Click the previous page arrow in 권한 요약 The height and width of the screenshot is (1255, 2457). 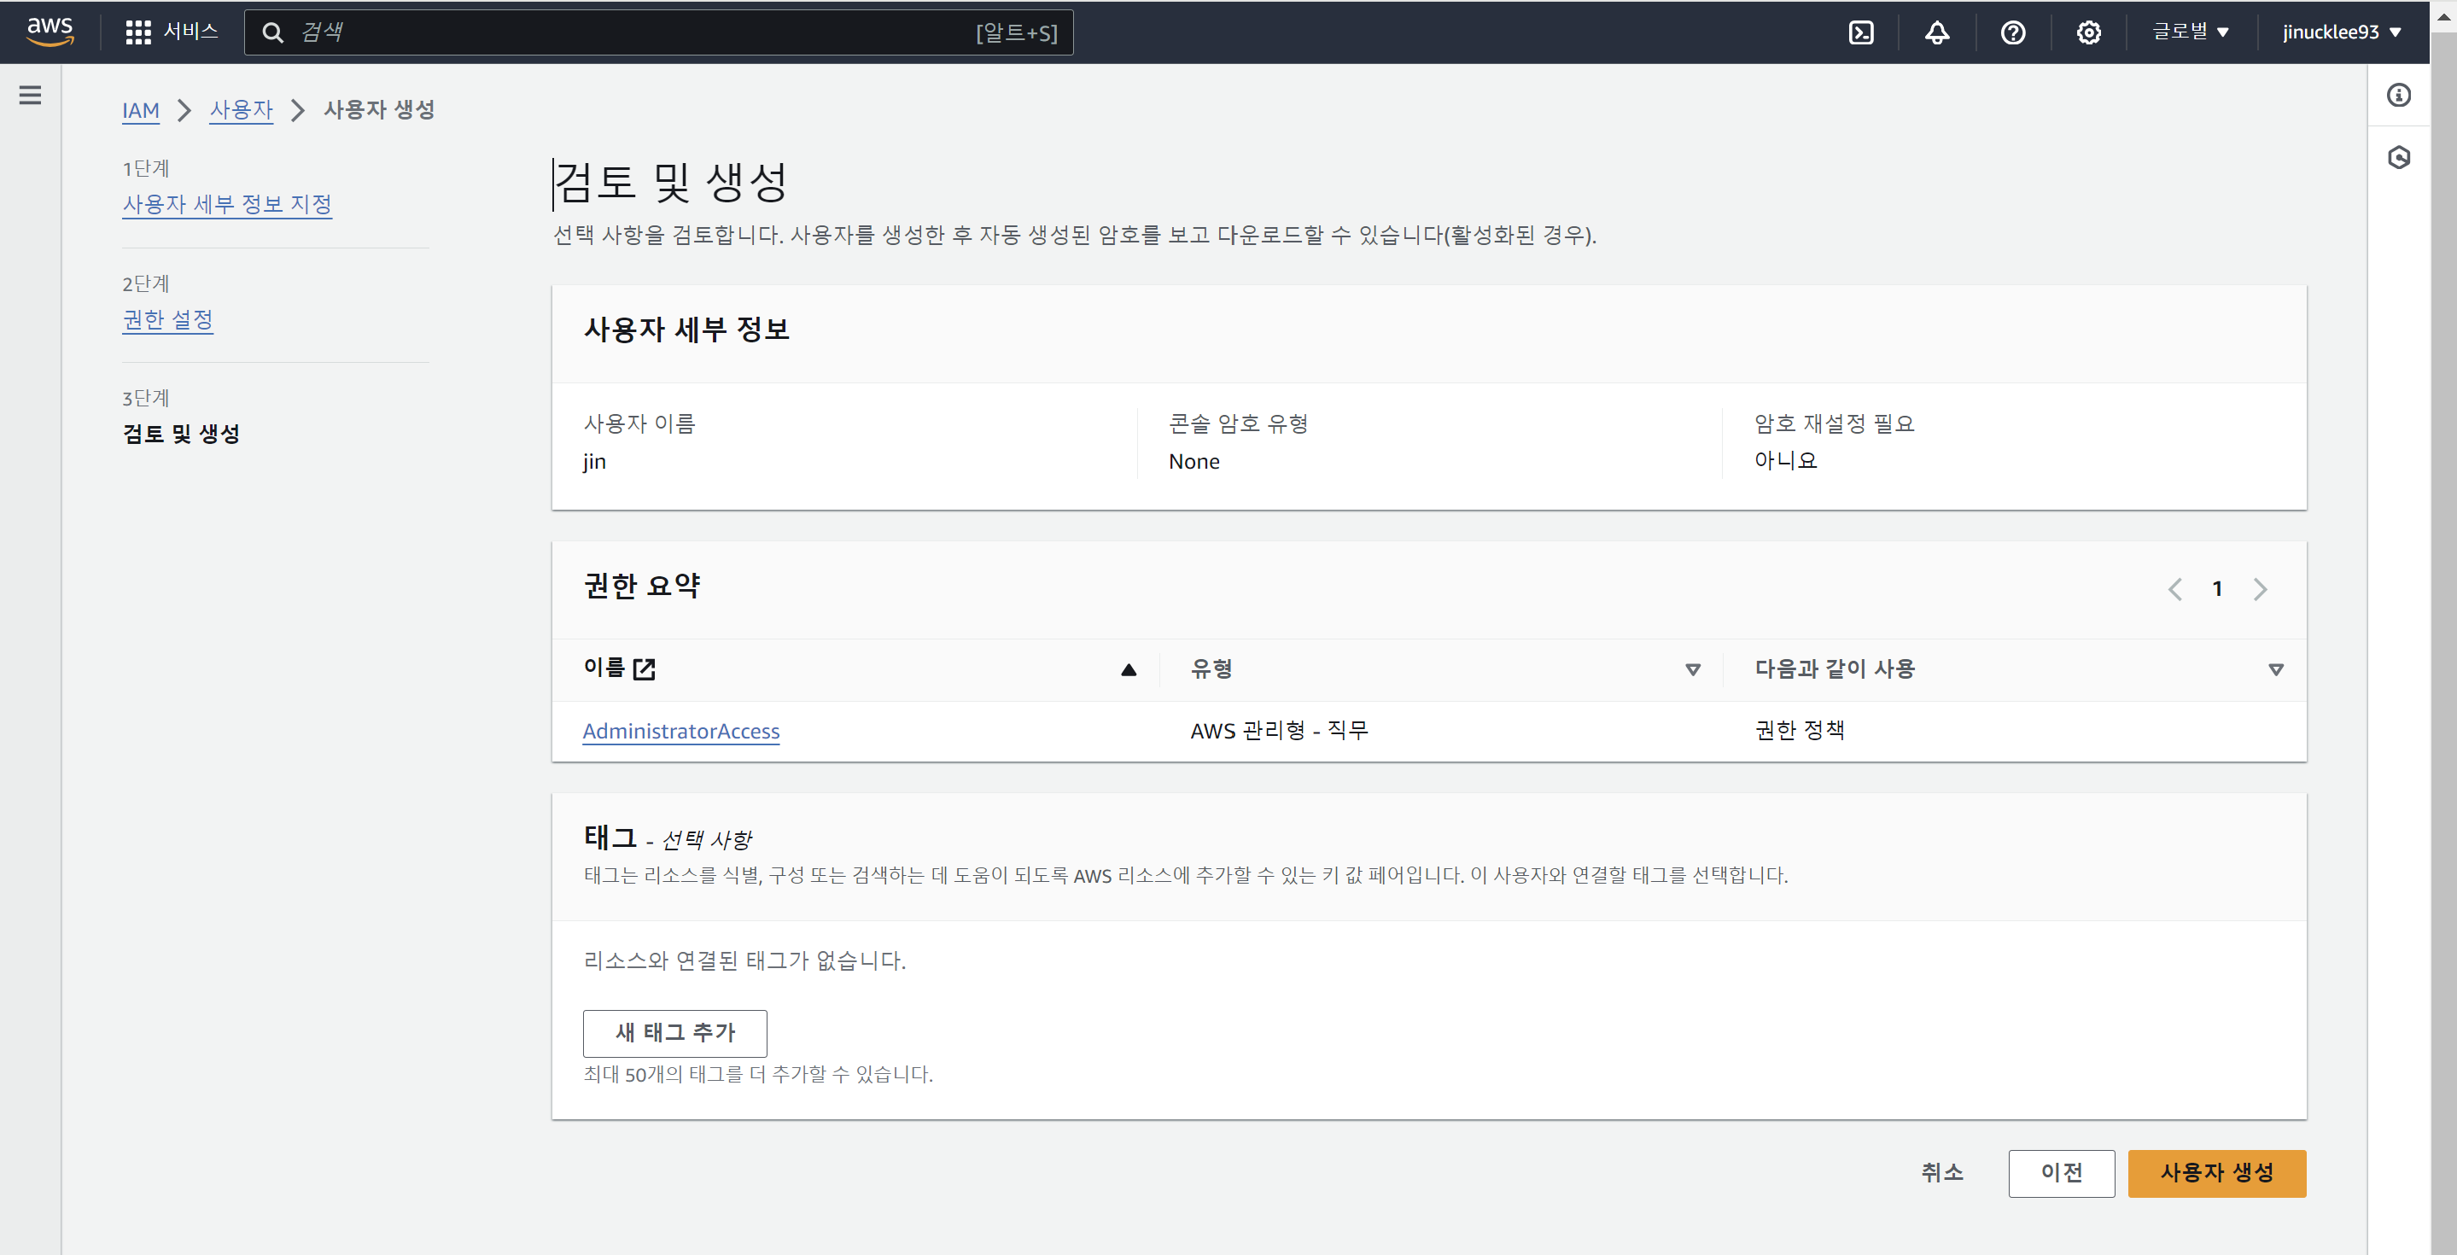[2174, 588]
